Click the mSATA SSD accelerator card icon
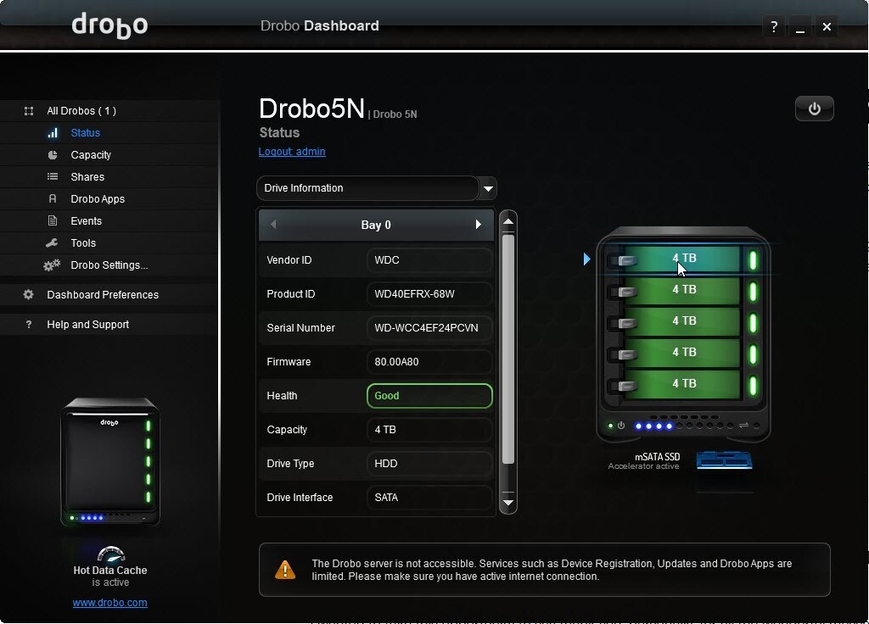This screenshot has height=624, width=869. (724, 460)
